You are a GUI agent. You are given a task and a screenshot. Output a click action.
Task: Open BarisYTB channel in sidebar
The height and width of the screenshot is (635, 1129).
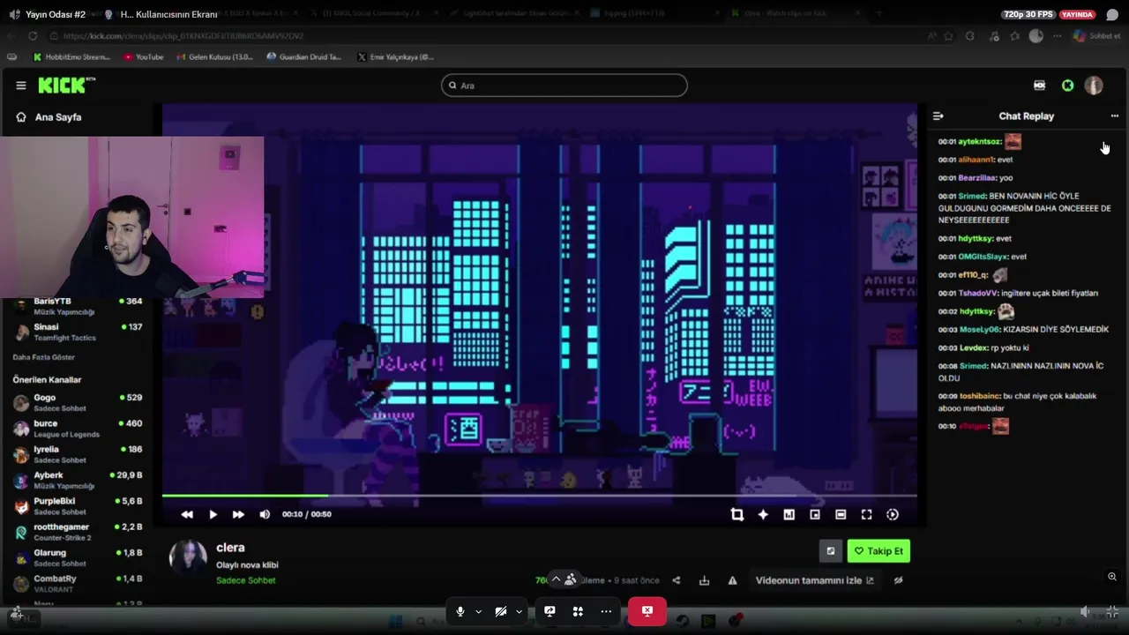[x=78, y=306]
